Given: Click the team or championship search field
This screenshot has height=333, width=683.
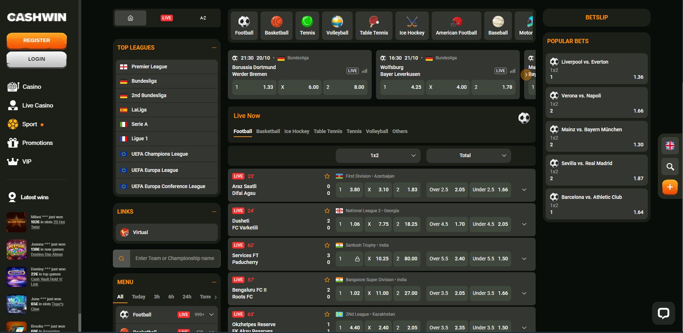Looking at the screenshot, I should 175,259.
